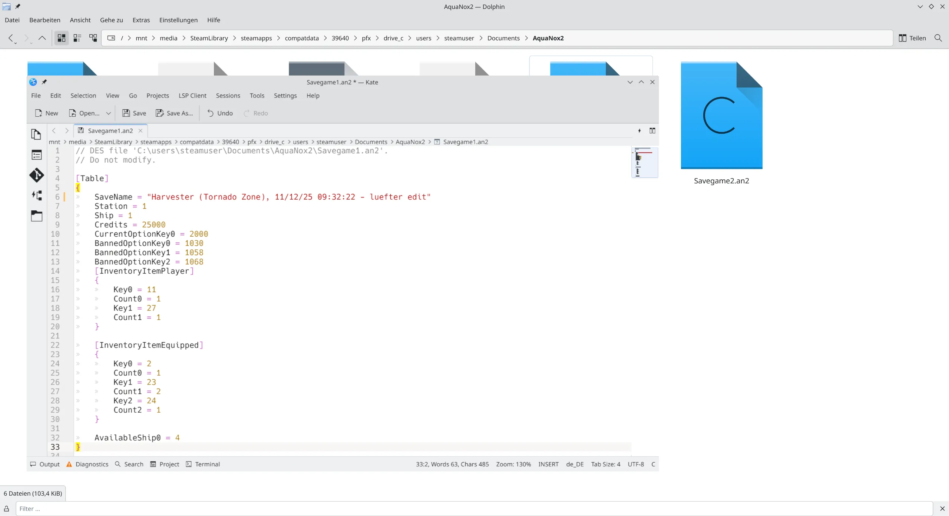
Task: Open Kate's Documents sidebar panel icon
Action: click(x=36, y=134)
